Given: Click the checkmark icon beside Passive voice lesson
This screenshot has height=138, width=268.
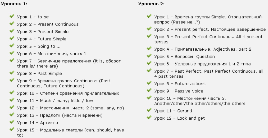Looking at the screenshot, I should point(149,90).
